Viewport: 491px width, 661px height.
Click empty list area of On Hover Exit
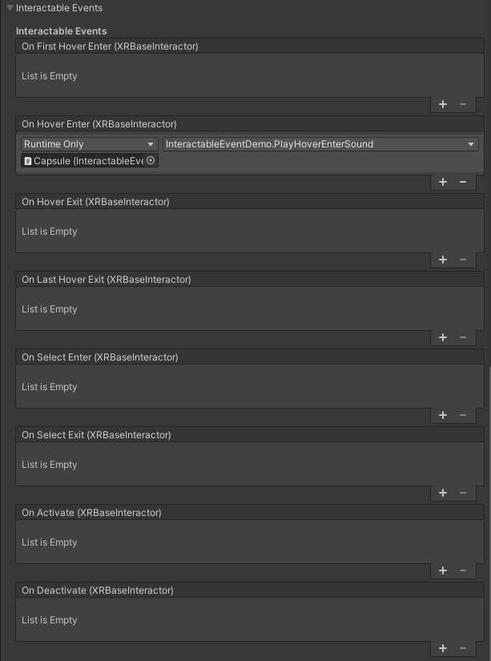pyautogui.click(x=240, y=232)
